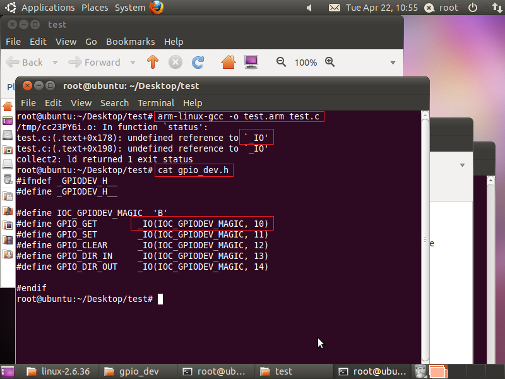Switch to the root@ub... terminal taskbar button

tap(215, 371)
